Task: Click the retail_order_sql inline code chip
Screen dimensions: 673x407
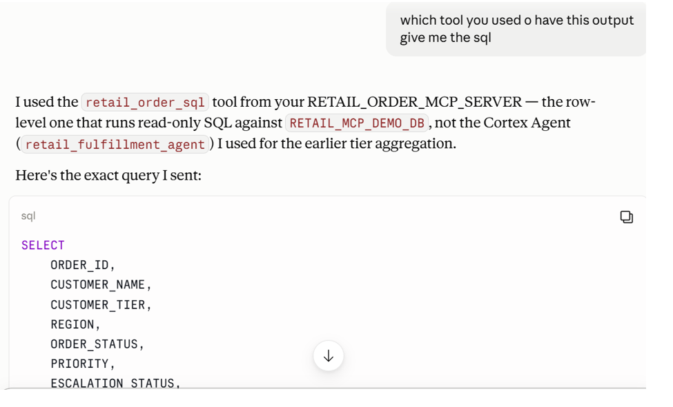Action: click(145, 103)
